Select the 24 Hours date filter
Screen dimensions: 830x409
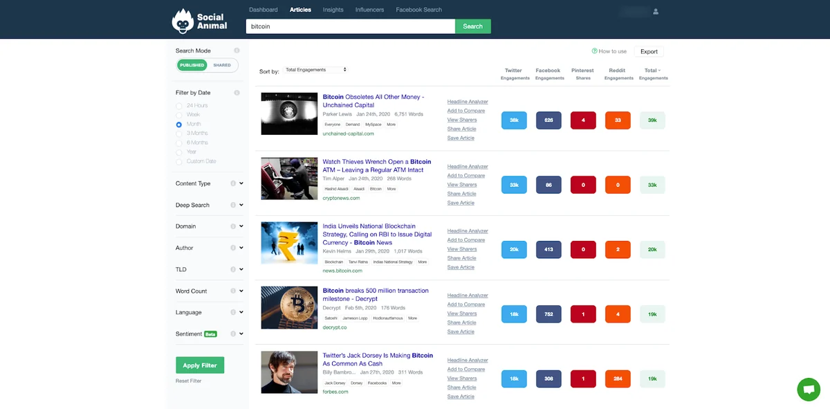(x=179, y=106)
